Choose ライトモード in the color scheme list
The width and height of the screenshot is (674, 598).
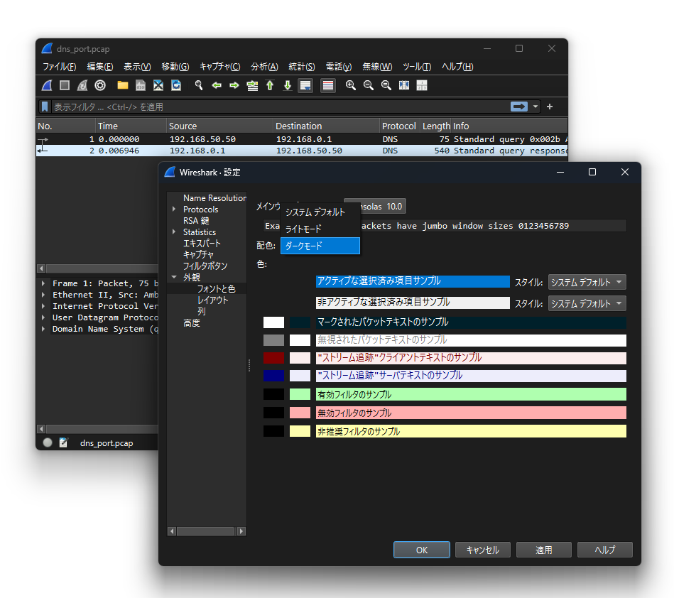(320, 229)
